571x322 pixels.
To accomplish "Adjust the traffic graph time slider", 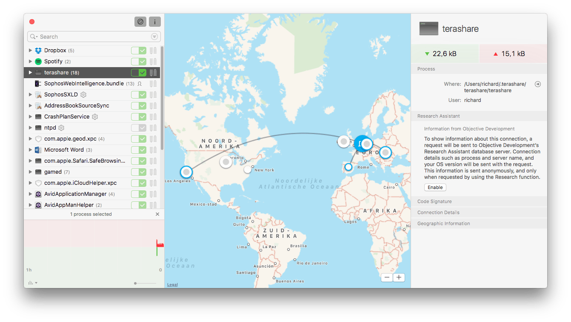I will click(x=145, y=283).
